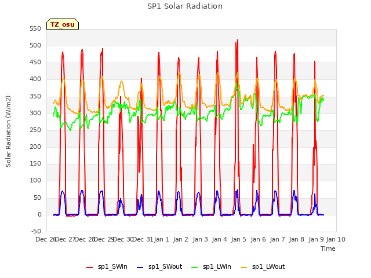Viewport: 371px width, 278px height.
Task: Click the Jan 8 date tick label
Action: tap(296, 239)
